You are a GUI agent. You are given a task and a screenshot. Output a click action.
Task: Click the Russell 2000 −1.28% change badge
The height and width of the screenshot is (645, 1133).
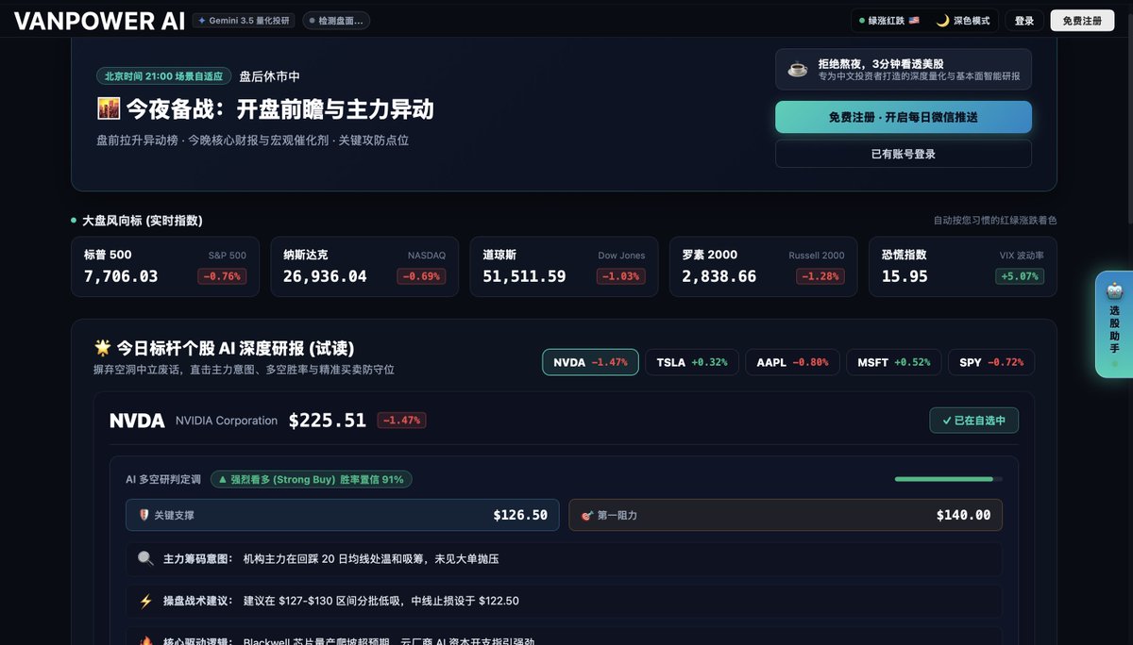[820, 276]
